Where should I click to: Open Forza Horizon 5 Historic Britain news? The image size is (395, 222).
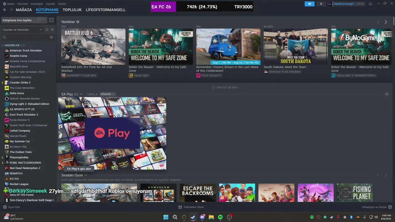(228, 47)
